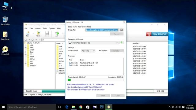196x110 pixels.
Task: Click the Buy Online button
Action: (157, 34)
